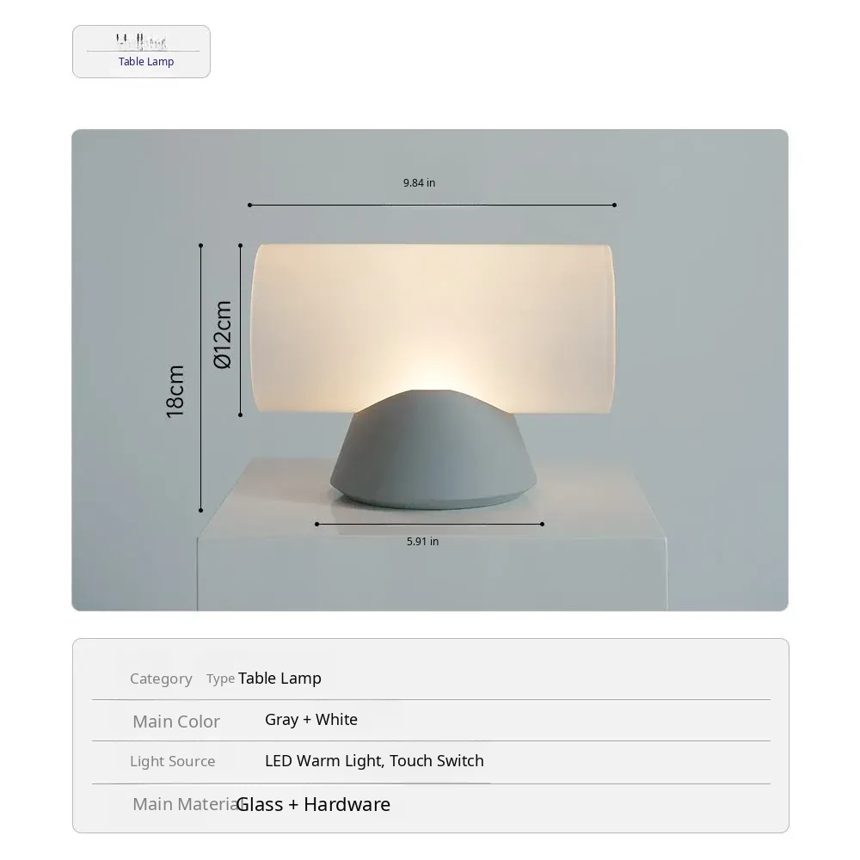Click the Ø12cm diameter label

[223, 335]
